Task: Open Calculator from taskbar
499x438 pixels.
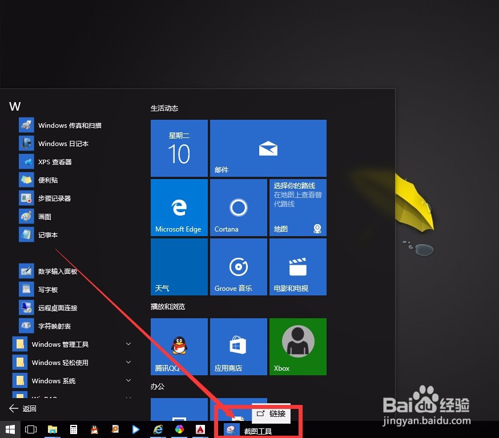Action: 74,430
